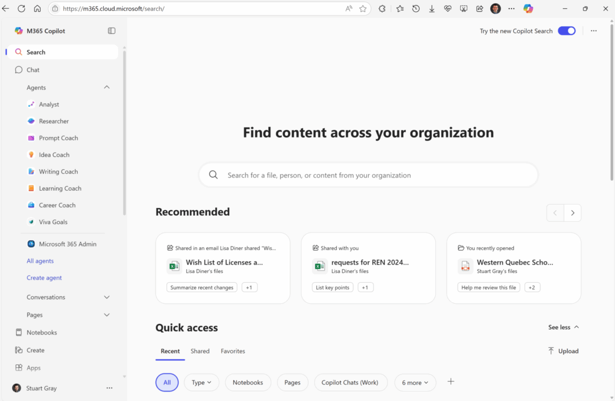Open Notebooks from the sidebar

point(42,333)
